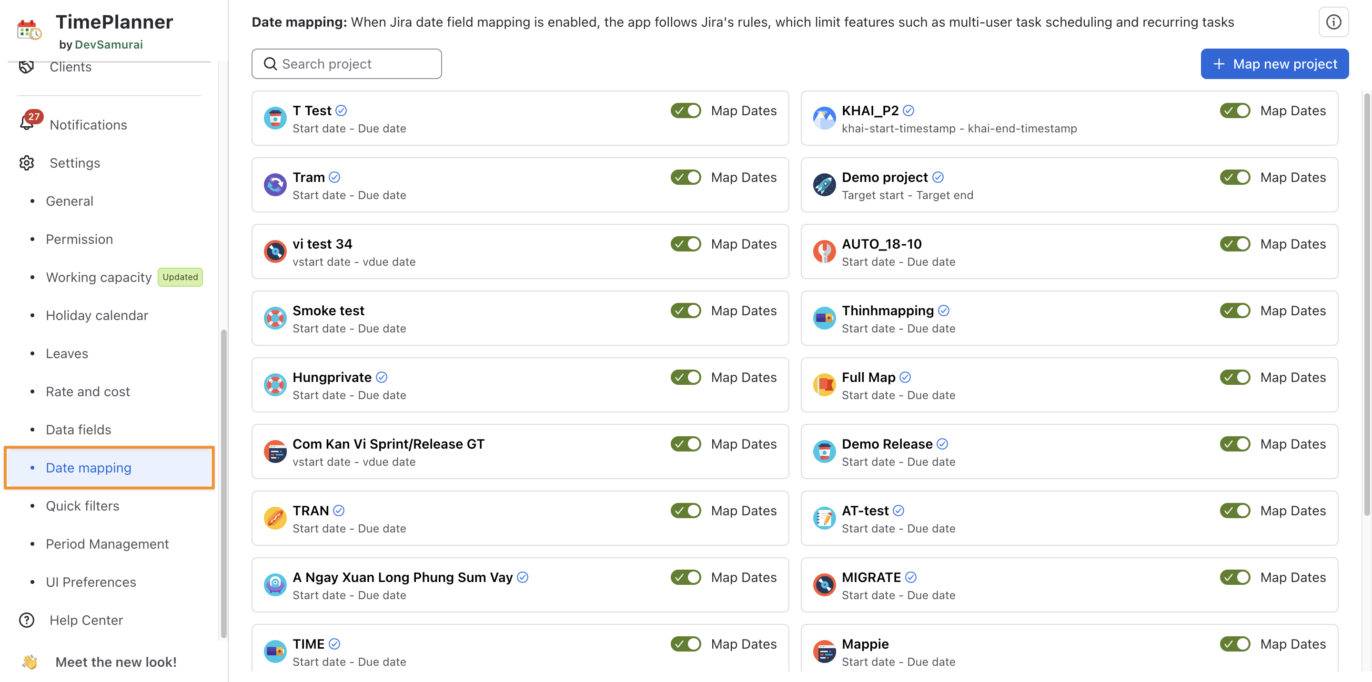Image resolution: width=1372 pixels, height=682 pixels.
Task: Open the Help Center link
Action: [x=86, y=620]
